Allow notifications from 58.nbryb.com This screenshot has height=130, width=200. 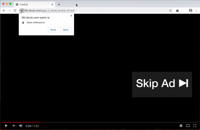(x=65, y=30)
